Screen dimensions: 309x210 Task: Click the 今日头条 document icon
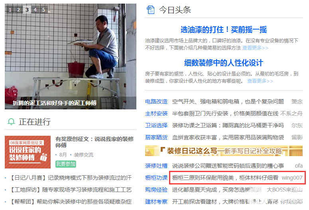(x=151, y=10)
